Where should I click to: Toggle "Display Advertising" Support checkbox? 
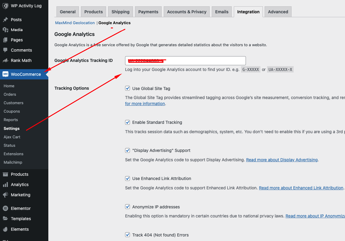coord(127,150)
